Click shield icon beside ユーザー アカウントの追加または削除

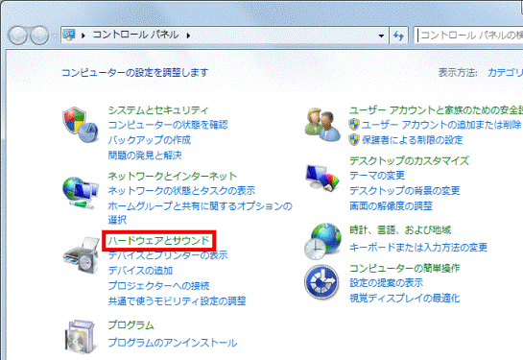point(354,125)
